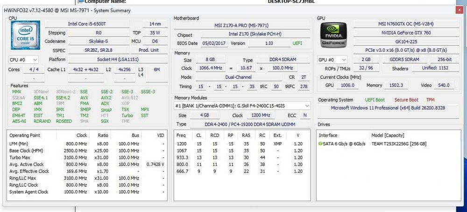Viewport: 467px width, 212px height.
Task: Click the red Secure Boot label
Action: pos(406,100)
